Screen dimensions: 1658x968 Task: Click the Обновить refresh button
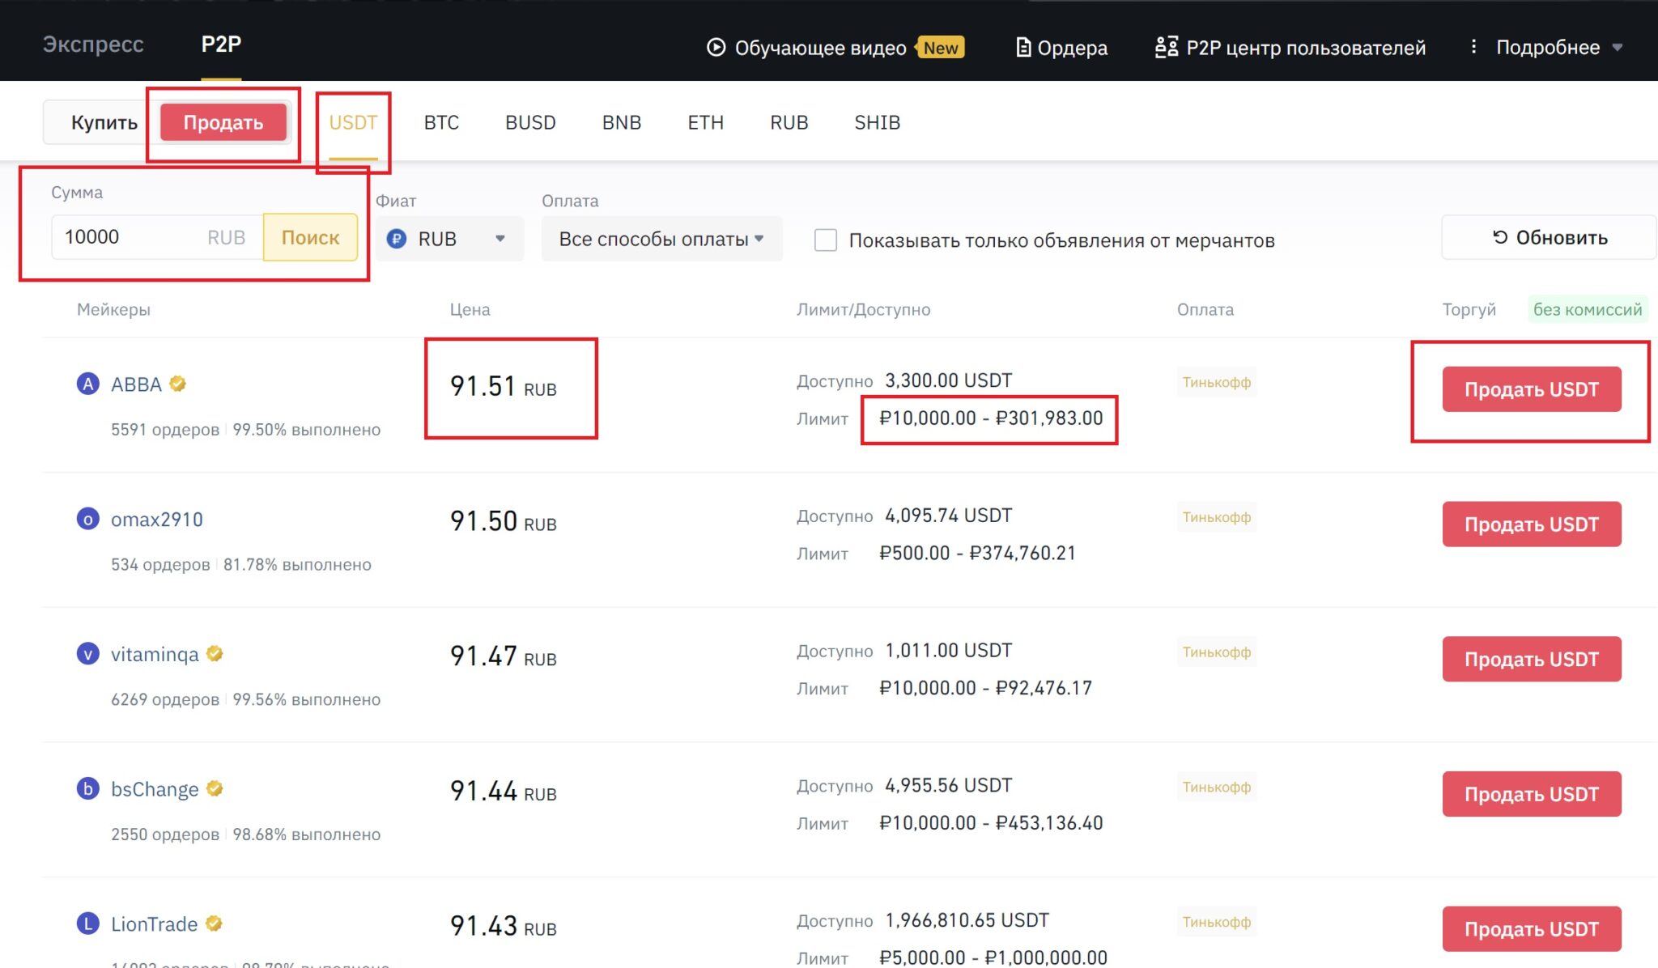click(x=1548, y=237)
